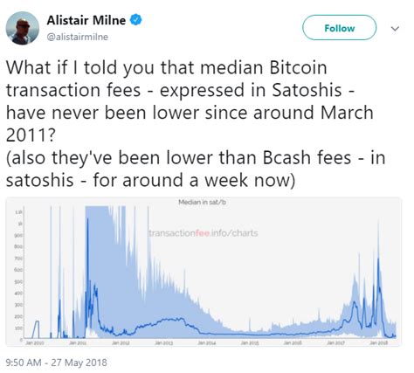Image resolution: width=414 pixels, height=373 pixels.
Task: Follow Alistair Milne
Action: pos(340,28)
